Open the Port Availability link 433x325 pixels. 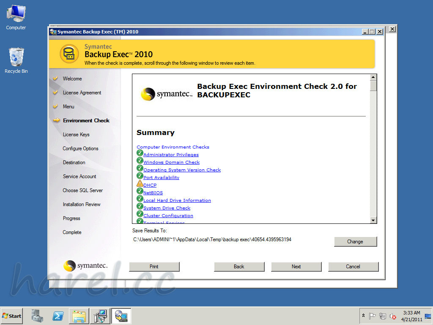pos(161,177)
